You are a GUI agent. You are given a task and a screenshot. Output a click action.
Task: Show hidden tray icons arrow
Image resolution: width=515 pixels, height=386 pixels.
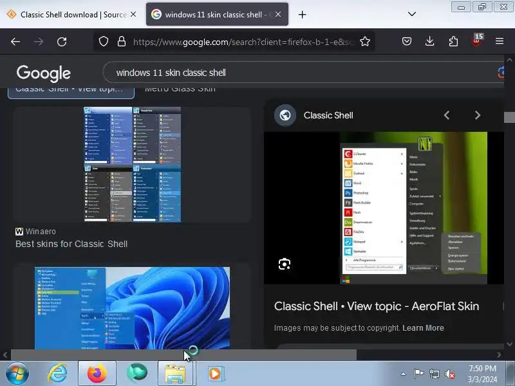404,374
